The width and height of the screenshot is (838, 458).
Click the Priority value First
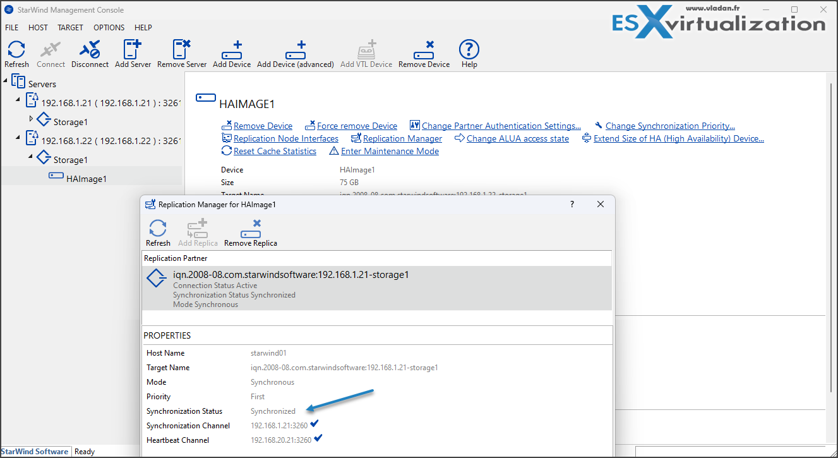258,397
